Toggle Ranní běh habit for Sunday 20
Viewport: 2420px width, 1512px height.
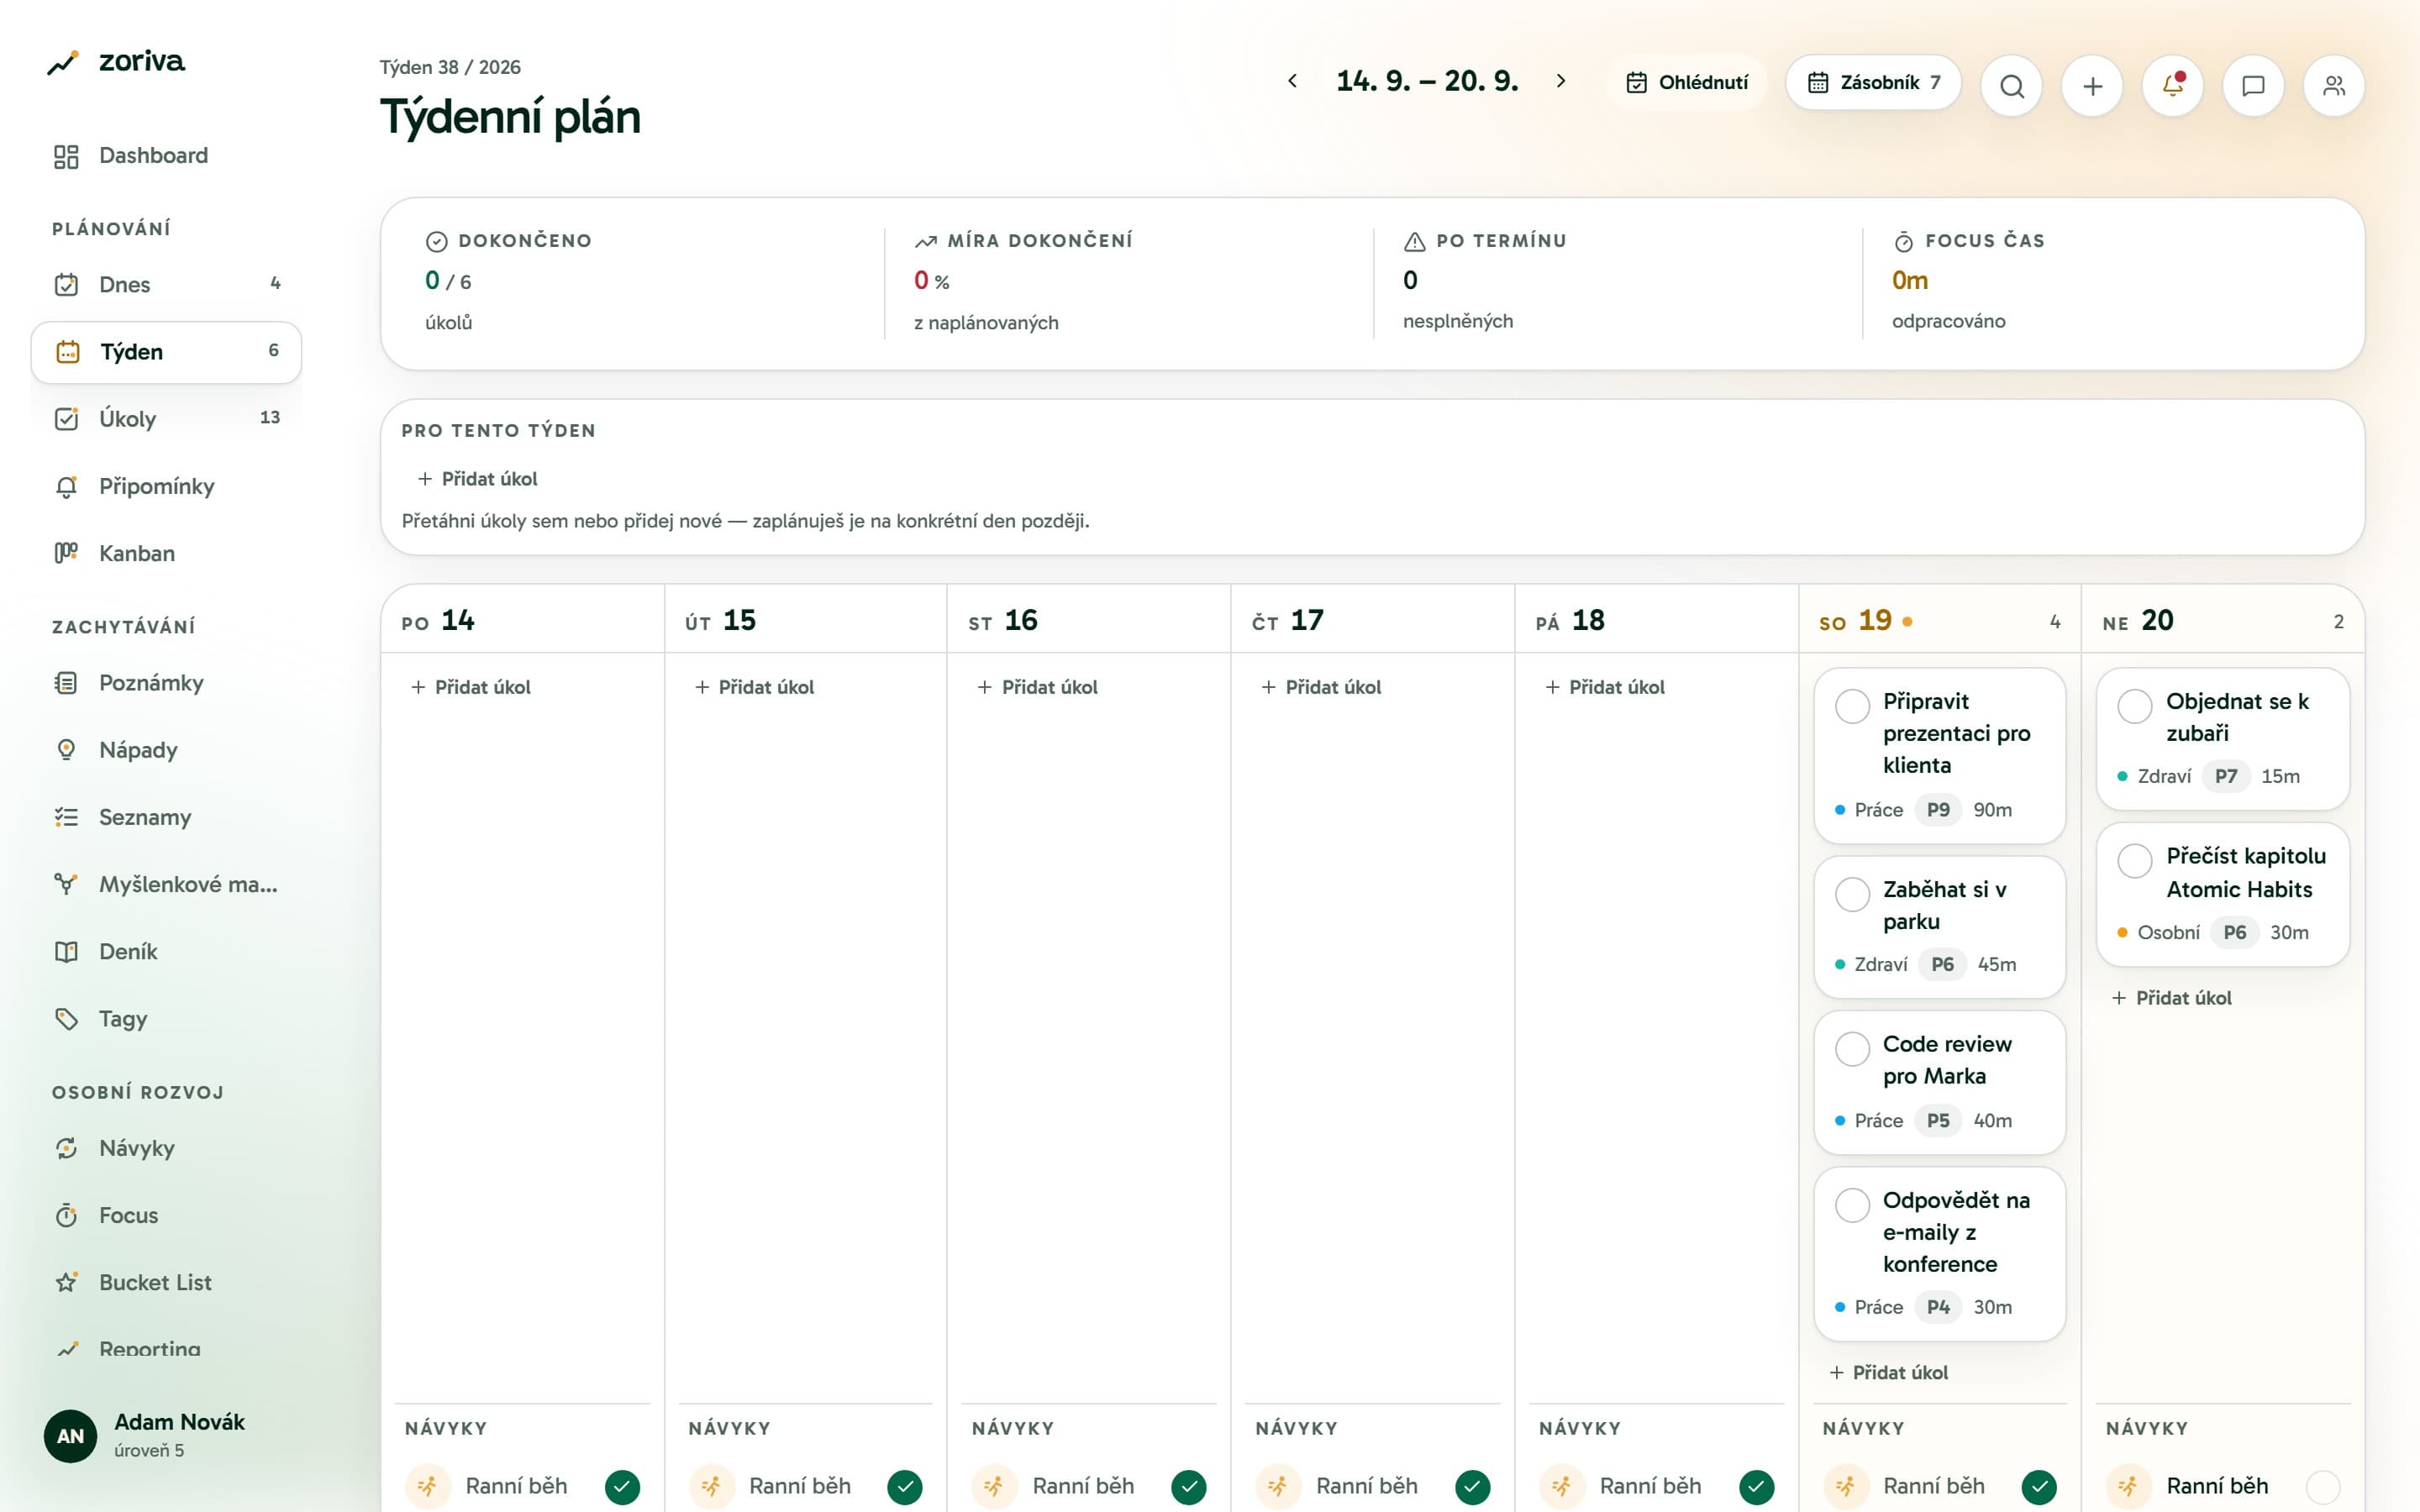click(2322, 1486)
